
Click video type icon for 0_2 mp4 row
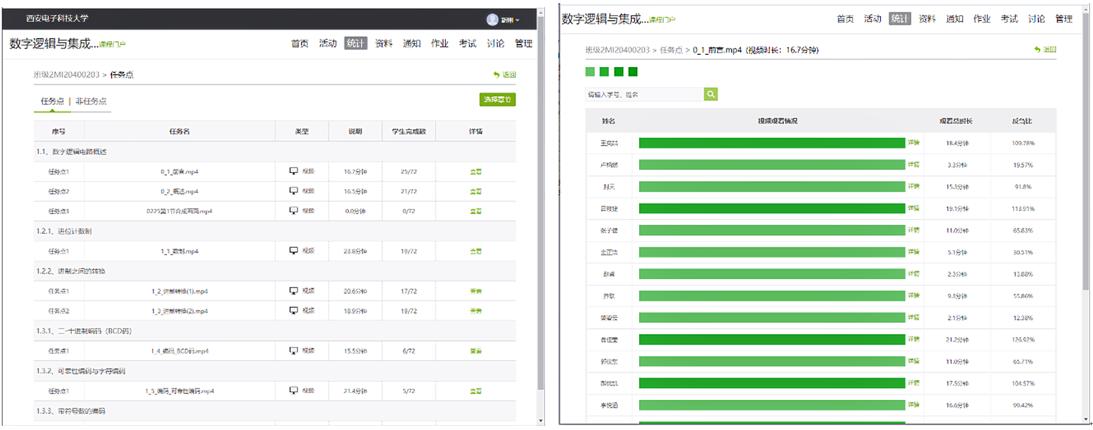point(293,191)
